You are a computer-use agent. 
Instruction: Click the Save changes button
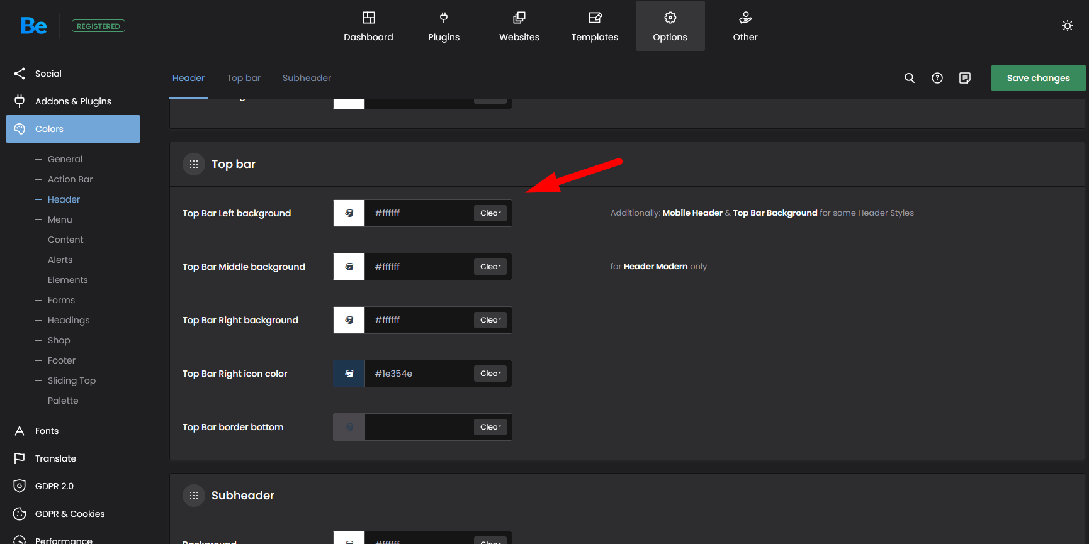(x=1038, y=78)
